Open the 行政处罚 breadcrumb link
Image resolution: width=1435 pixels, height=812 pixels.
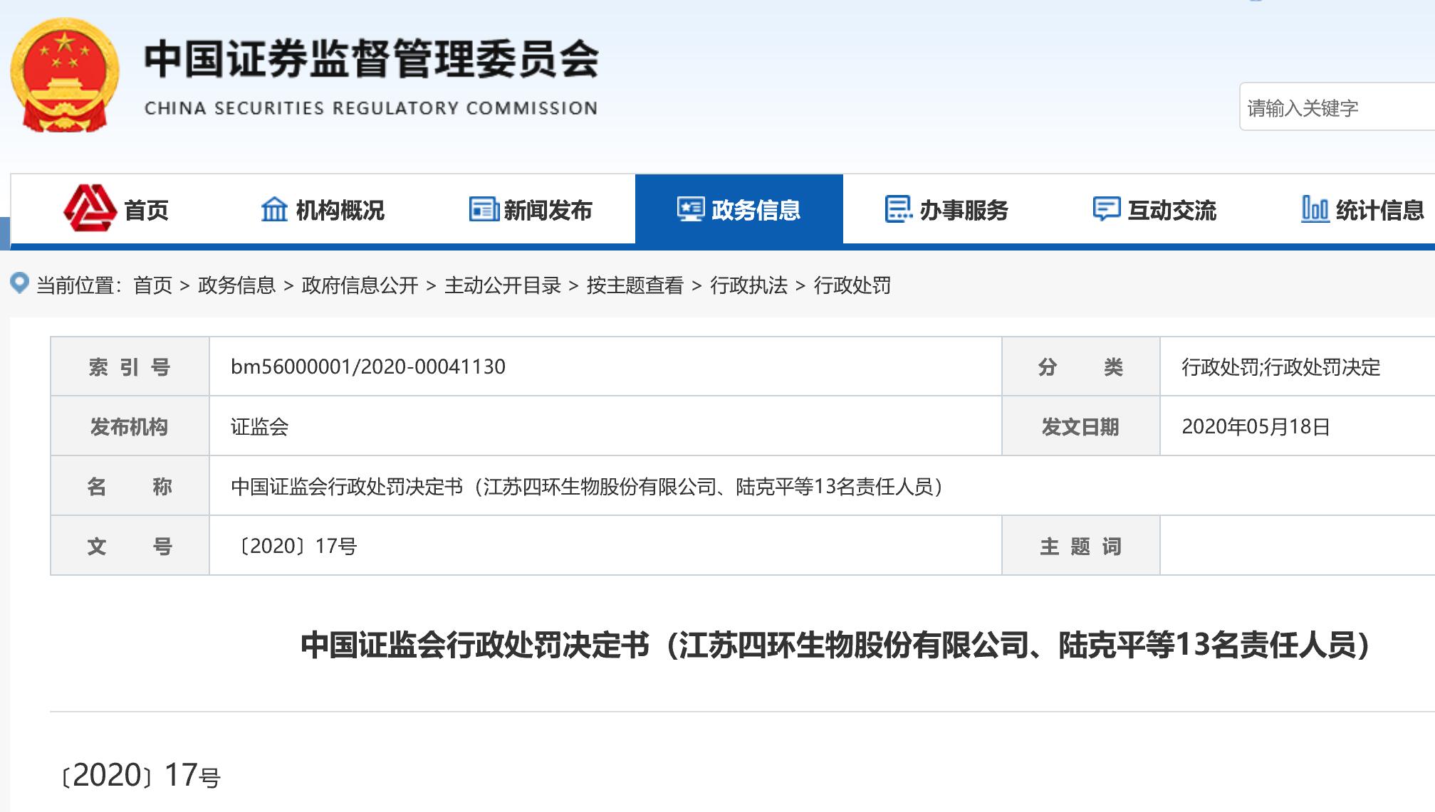pos(852,285)
